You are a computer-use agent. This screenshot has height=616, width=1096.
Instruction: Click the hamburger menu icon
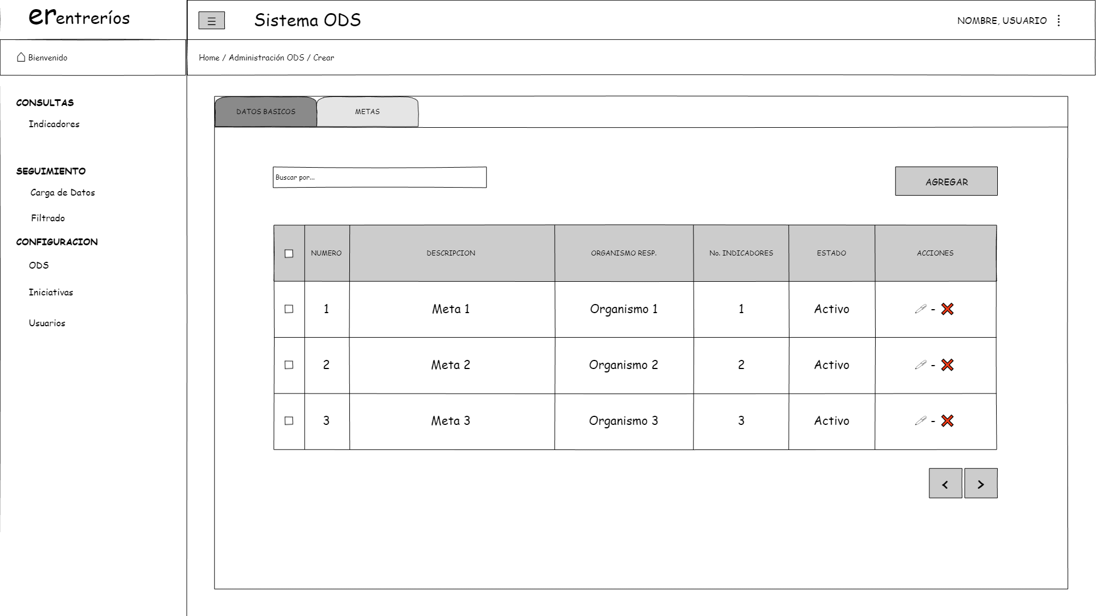(x=211, y=21)
